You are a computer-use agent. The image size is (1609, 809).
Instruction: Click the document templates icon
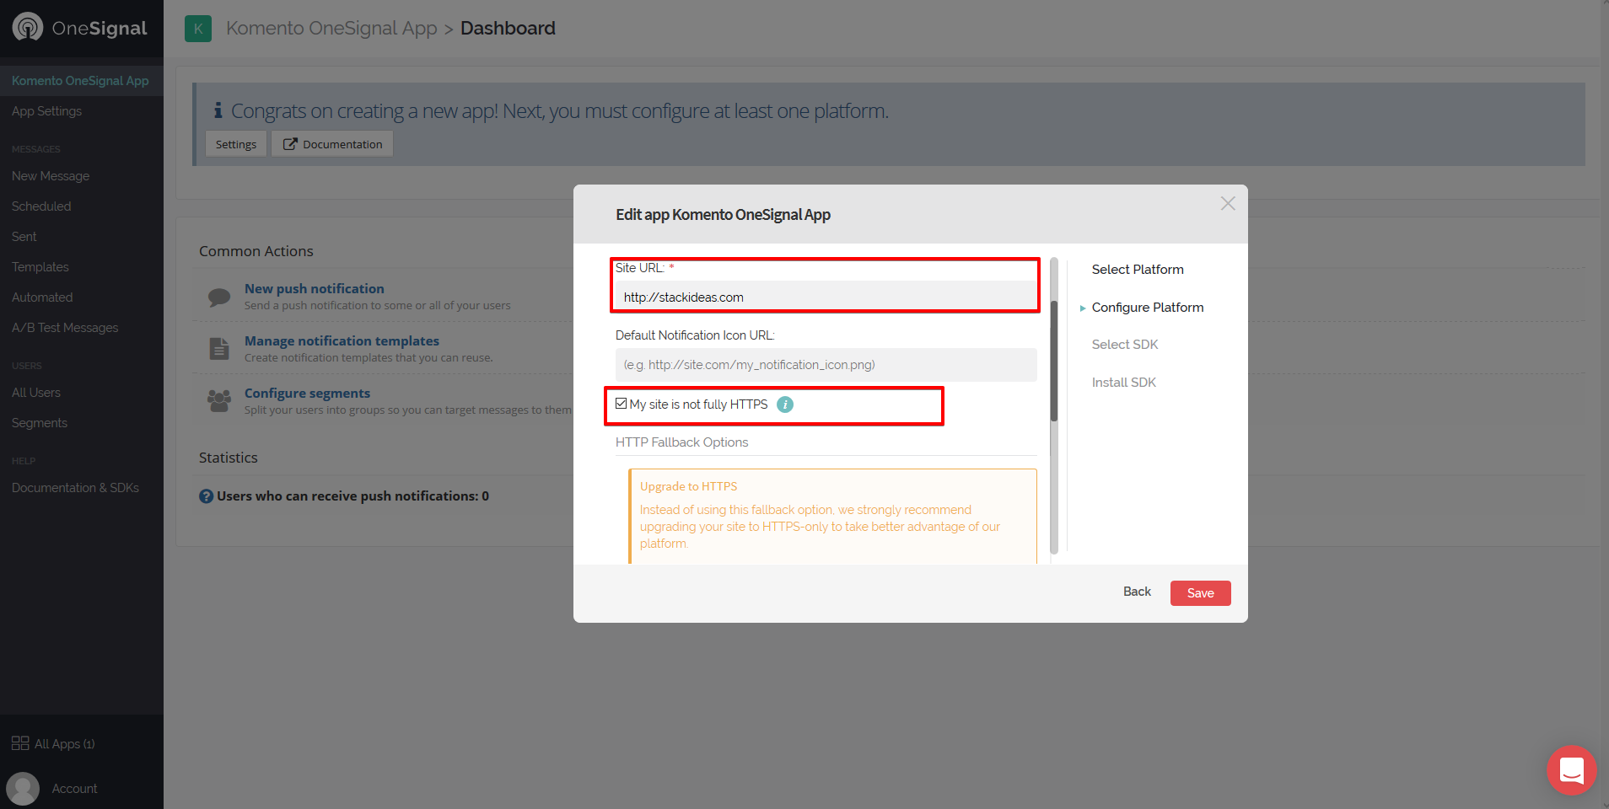point(219,348)
